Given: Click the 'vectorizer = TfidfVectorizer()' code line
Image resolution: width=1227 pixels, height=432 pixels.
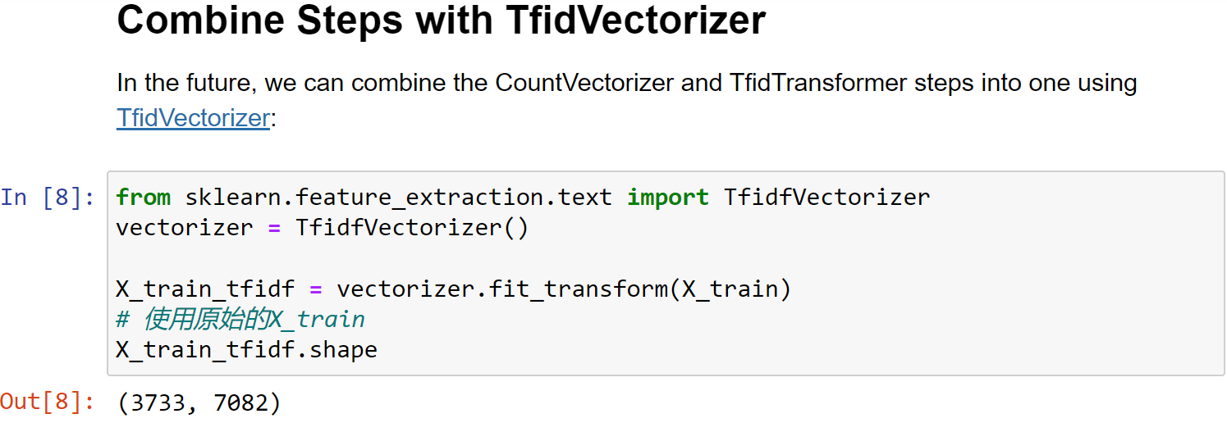Looking at the screenshot, I should [323, 228].
